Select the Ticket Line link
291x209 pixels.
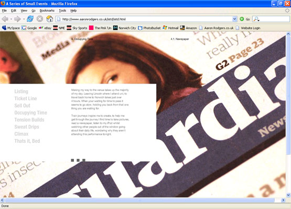point(26,98)
